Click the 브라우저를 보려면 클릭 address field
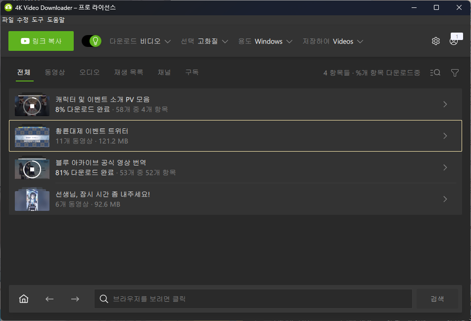 click(253, 299)
